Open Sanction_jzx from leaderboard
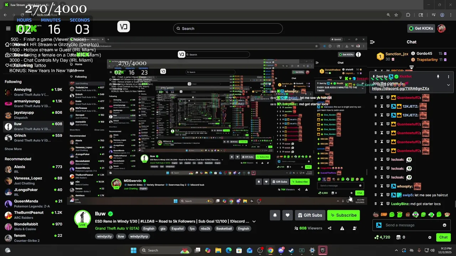 (x=397, y=54)
